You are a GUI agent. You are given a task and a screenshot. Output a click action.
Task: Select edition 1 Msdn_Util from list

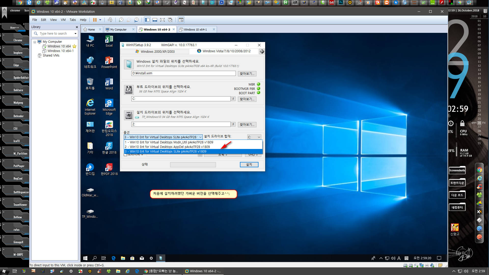pyautogui.click(x=193, y=142)
